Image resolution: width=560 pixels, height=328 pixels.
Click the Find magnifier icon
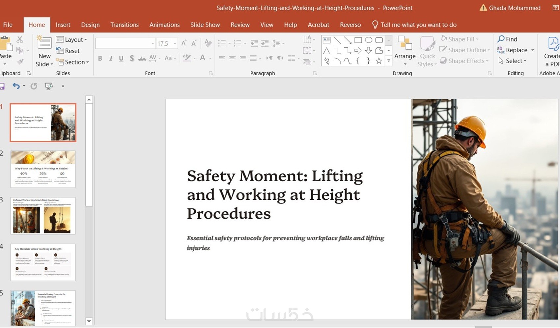pyautogui.click(x=501, y=39)
